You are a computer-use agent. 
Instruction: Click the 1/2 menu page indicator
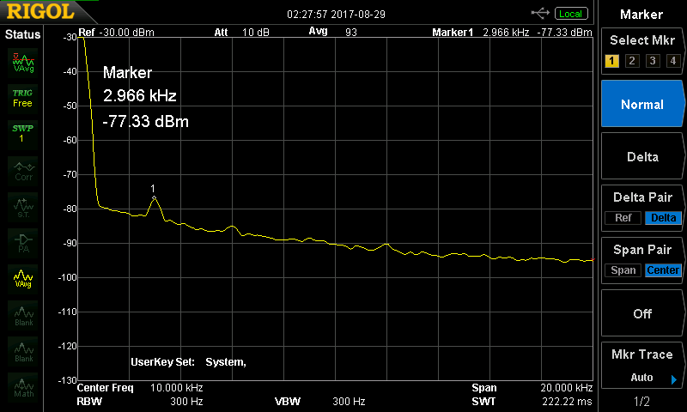tap(641, 402)
